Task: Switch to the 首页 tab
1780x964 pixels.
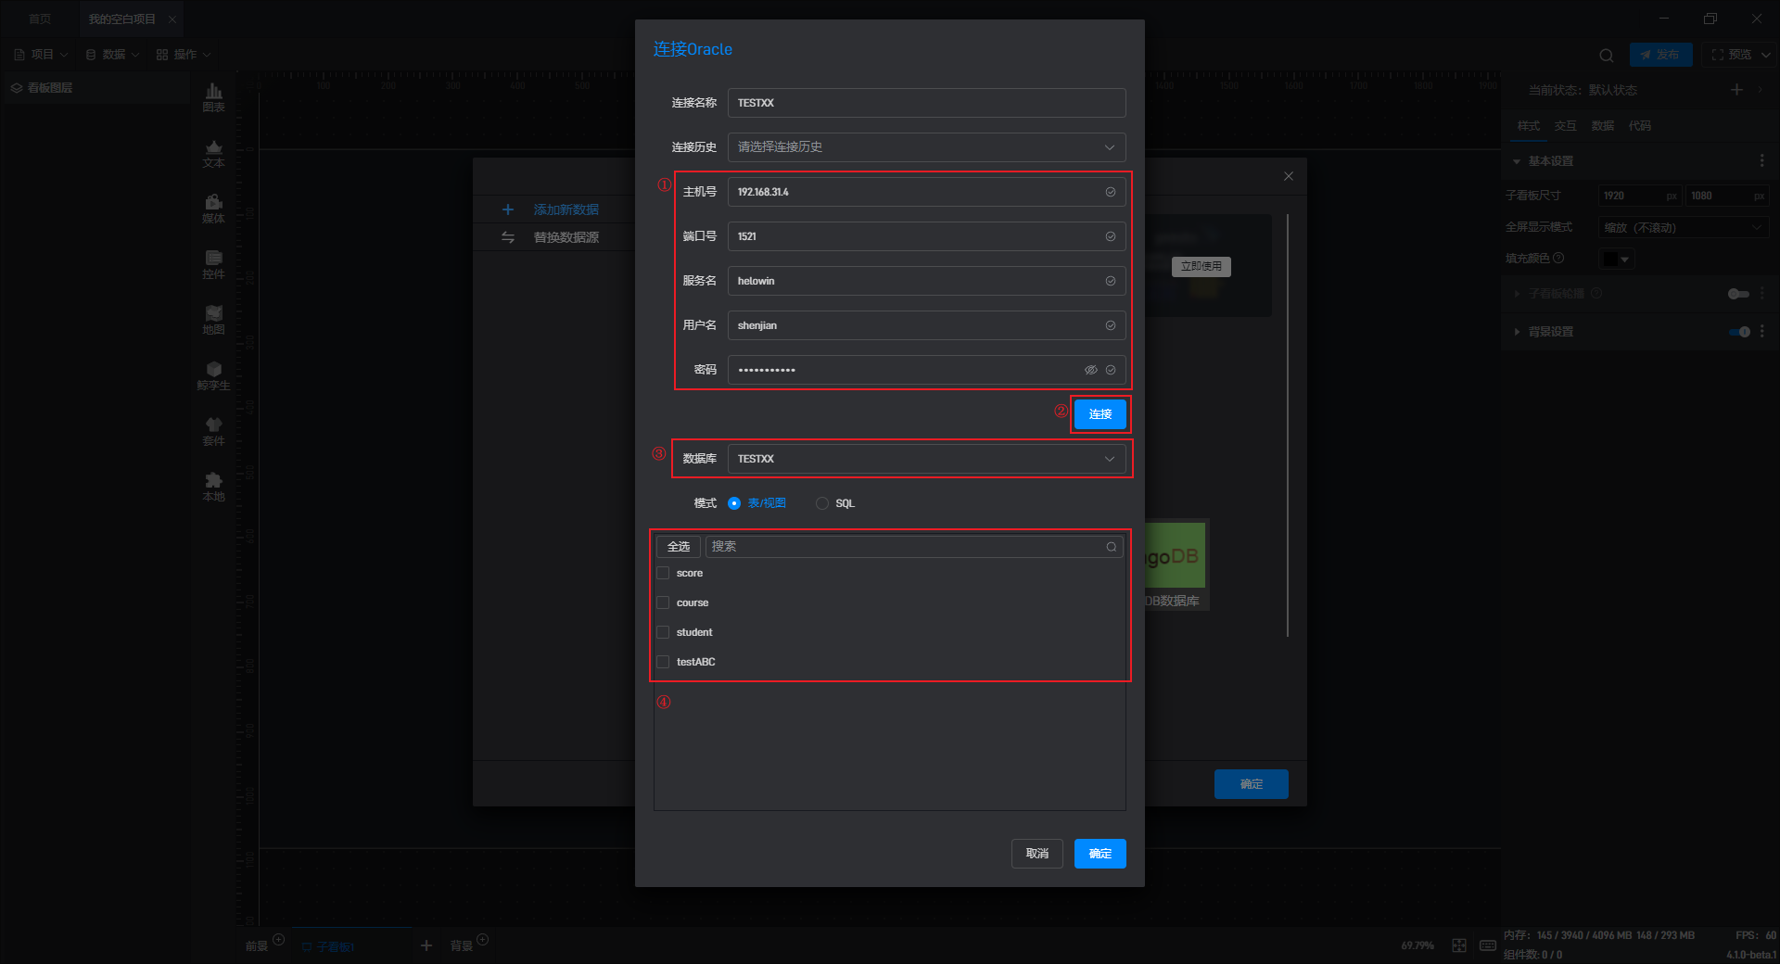Action: click(x=40, y=19)
